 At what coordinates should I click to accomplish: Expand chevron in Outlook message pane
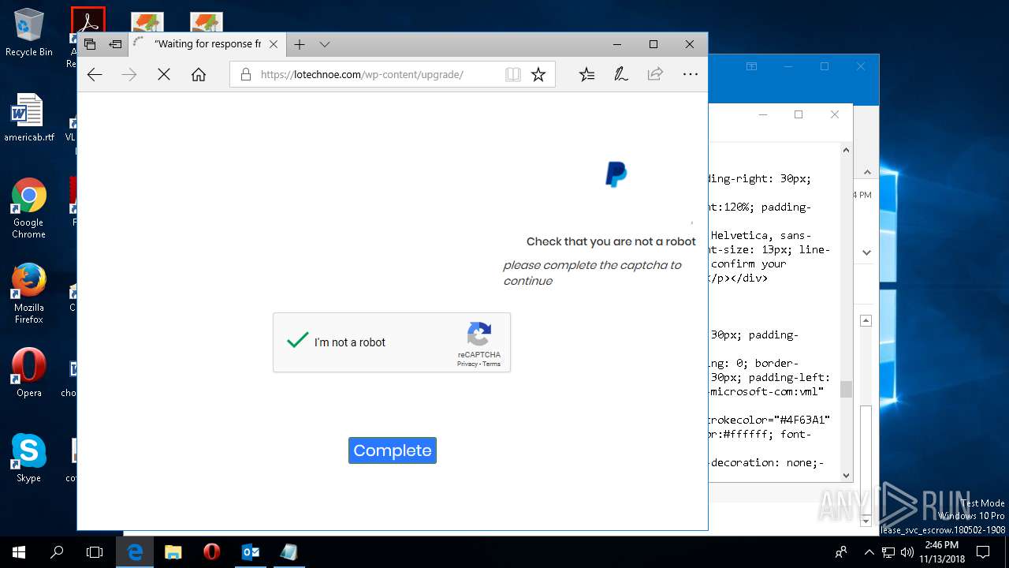(867, 252)
